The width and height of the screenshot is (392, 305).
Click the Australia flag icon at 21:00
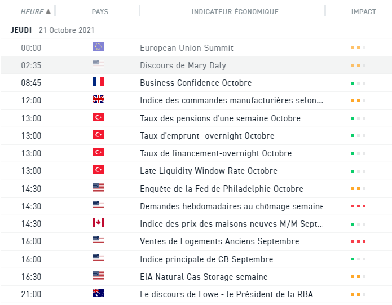[98, 293]
